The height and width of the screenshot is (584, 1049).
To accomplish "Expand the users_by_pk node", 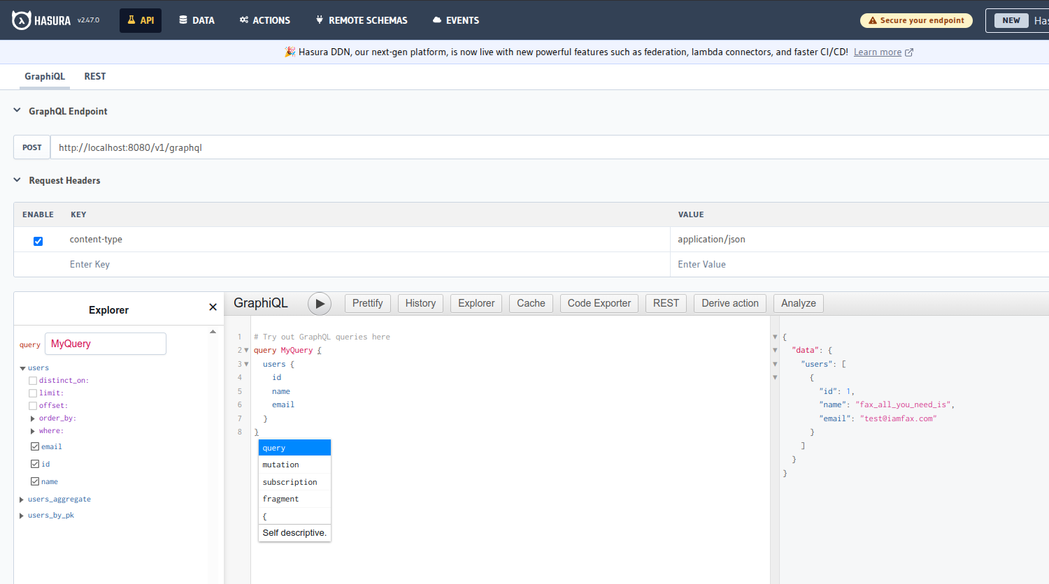I will pyautogui.click(x=22, y=516).
